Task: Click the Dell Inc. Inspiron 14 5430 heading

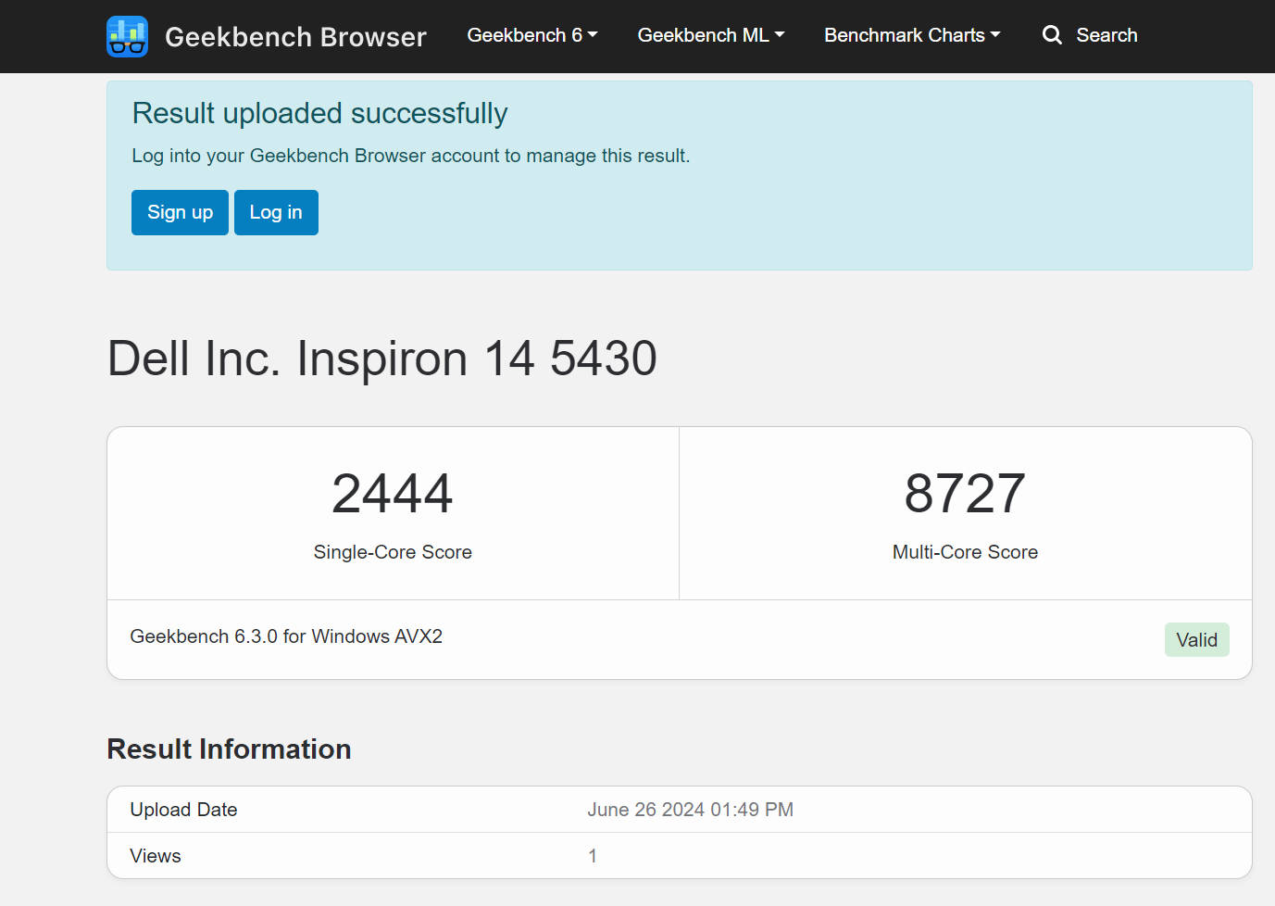Action: point(382,359)
